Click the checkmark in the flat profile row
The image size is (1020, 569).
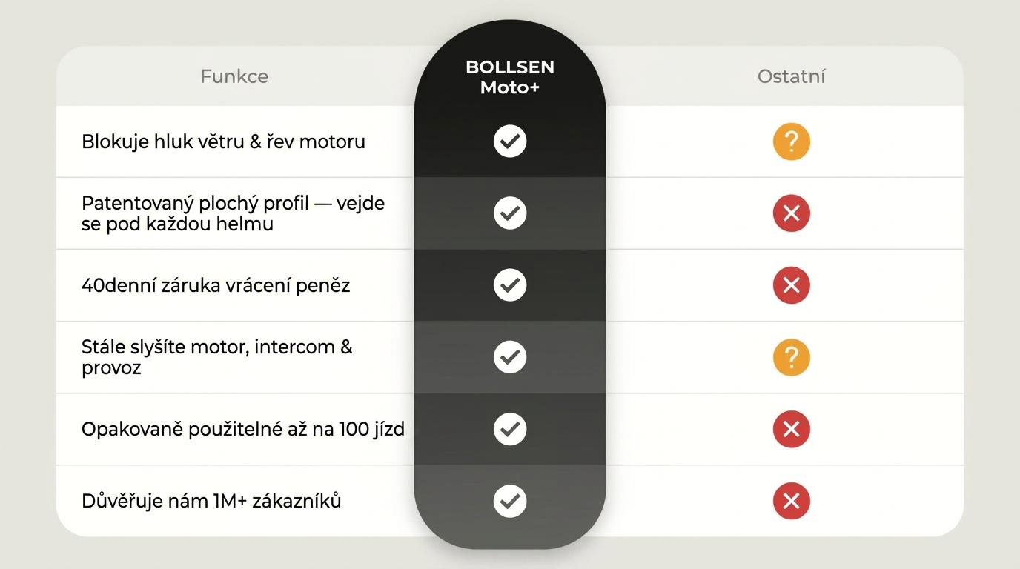(x=510, y=213)
